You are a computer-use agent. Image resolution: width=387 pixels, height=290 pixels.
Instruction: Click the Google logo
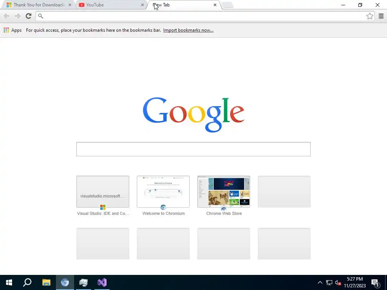tap(193, 115)
